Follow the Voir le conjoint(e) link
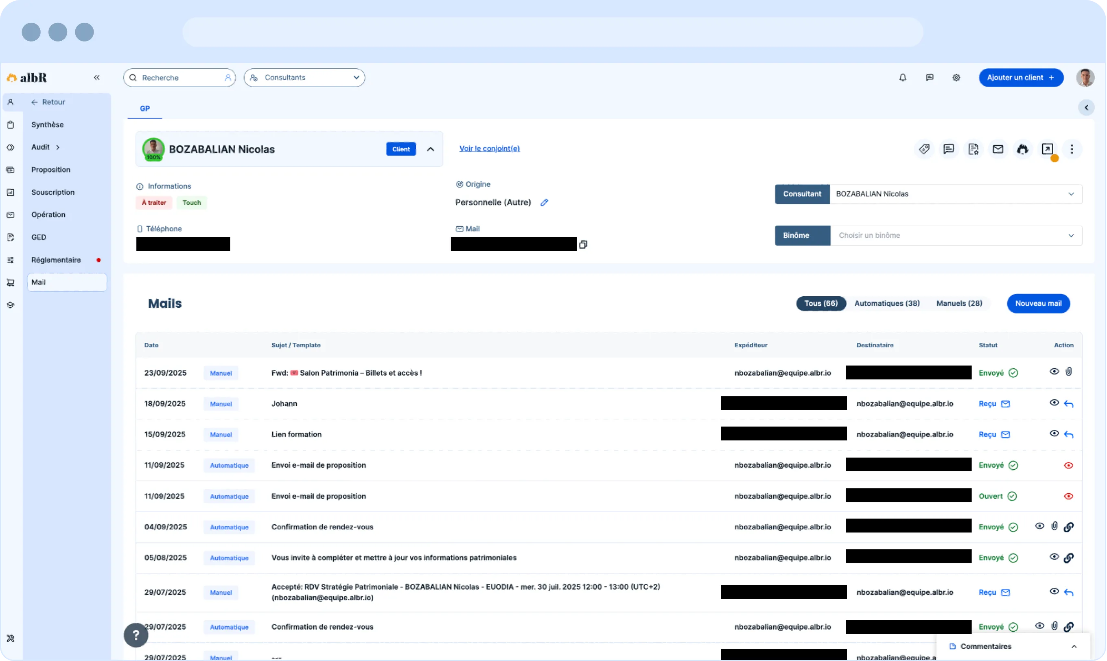This screenshot has height=661, width=1107. (489, 148)
